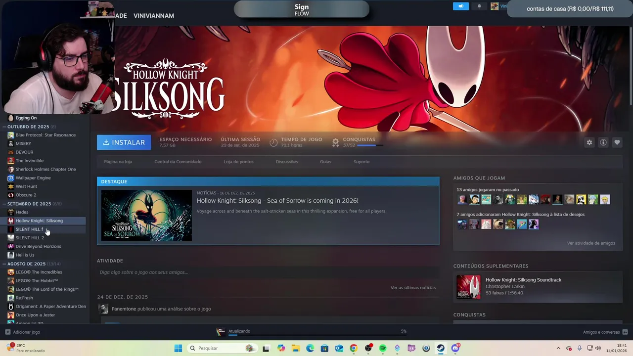The height and width of the screenshot is (356, 633).
Task: Open Google Chrome from the taskbar
Action: pyautogui.click(x=354, y=348)
